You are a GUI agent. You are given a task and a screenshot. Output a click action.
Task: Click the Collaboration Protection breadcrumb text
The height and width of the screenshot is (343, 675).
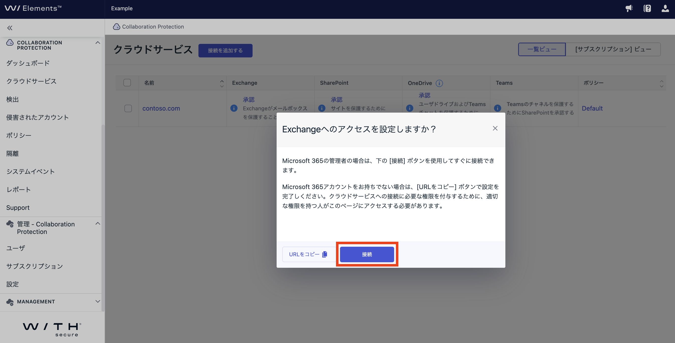coord(153,27)
